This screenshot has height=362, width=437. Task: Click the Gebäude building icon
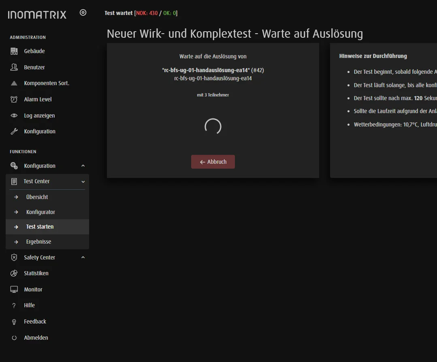[x=14, y=51]
